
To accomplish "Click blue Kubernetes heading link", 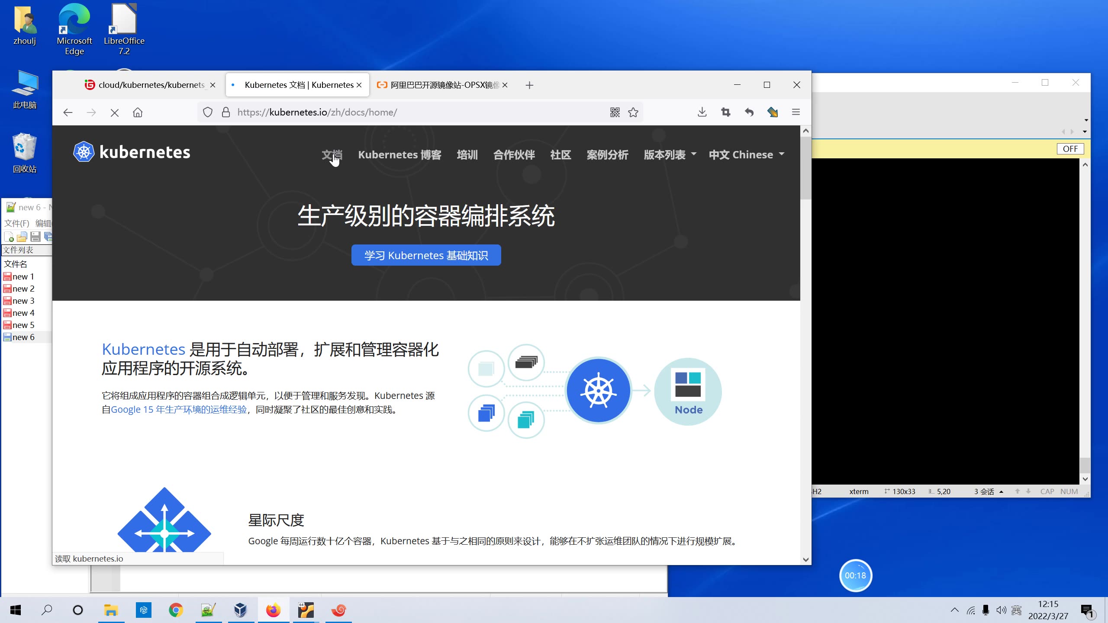I will [x=143, y=349].
